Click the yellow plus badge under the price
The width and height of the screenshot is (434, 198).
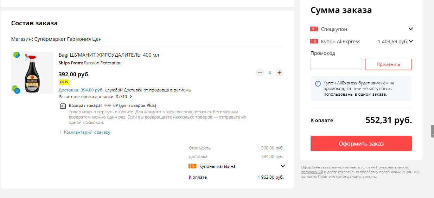64,82
